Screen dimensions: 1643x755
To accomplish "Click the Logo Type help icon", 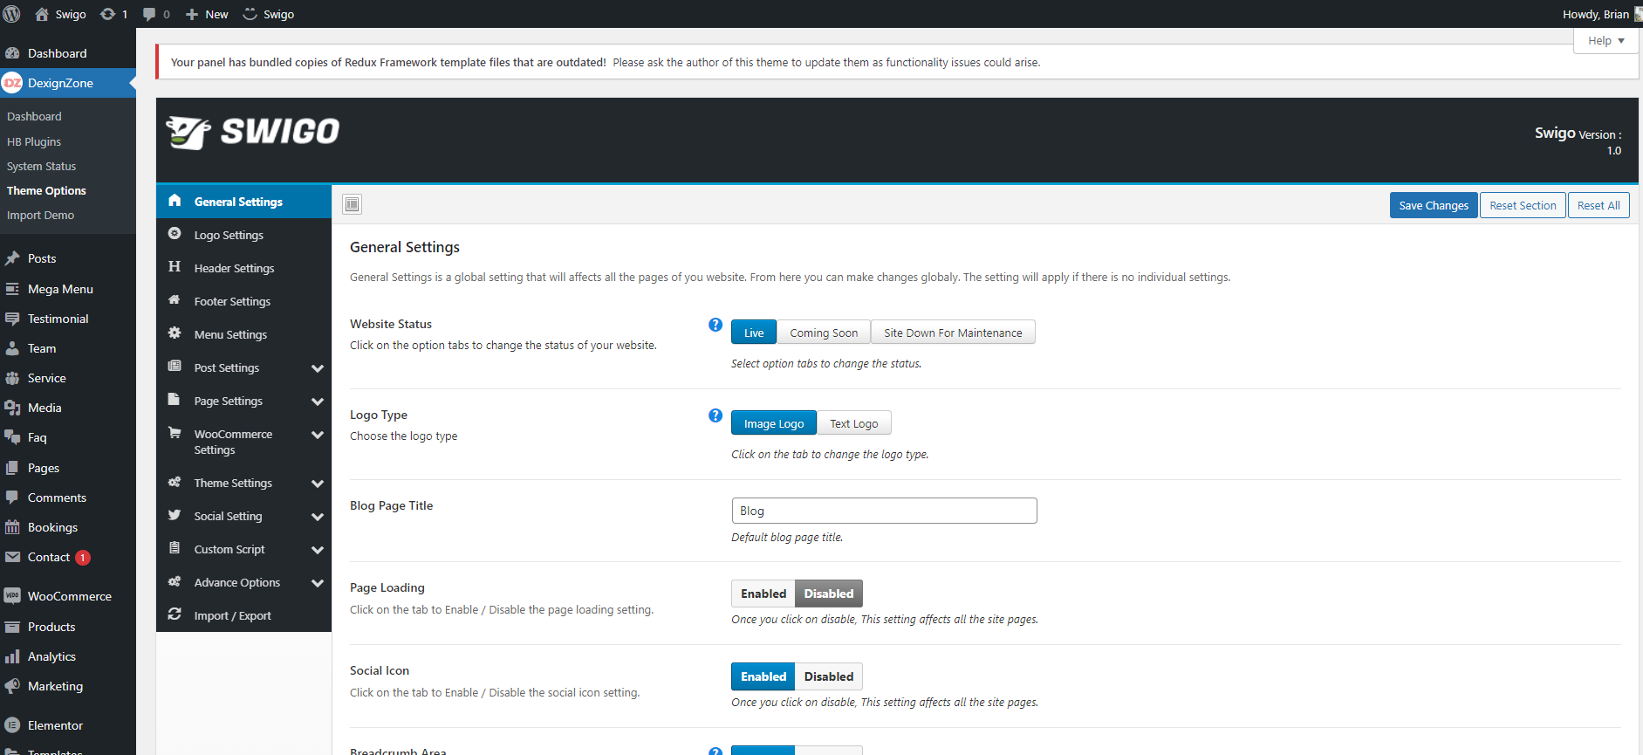I will click(x=715, y=415).
